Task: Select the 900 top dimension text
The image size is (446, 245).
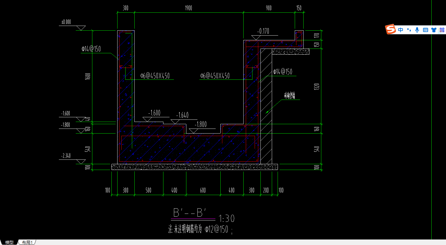Action: (x=269, y=8)
